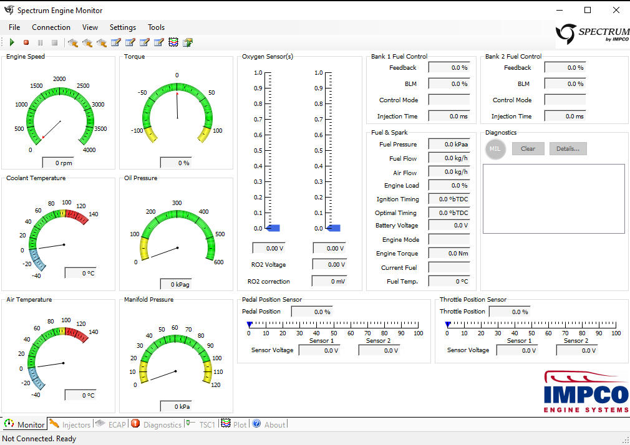This screenshot has height=445, width=630.
Task: Open the File menu
Action: tap(14, 27)
